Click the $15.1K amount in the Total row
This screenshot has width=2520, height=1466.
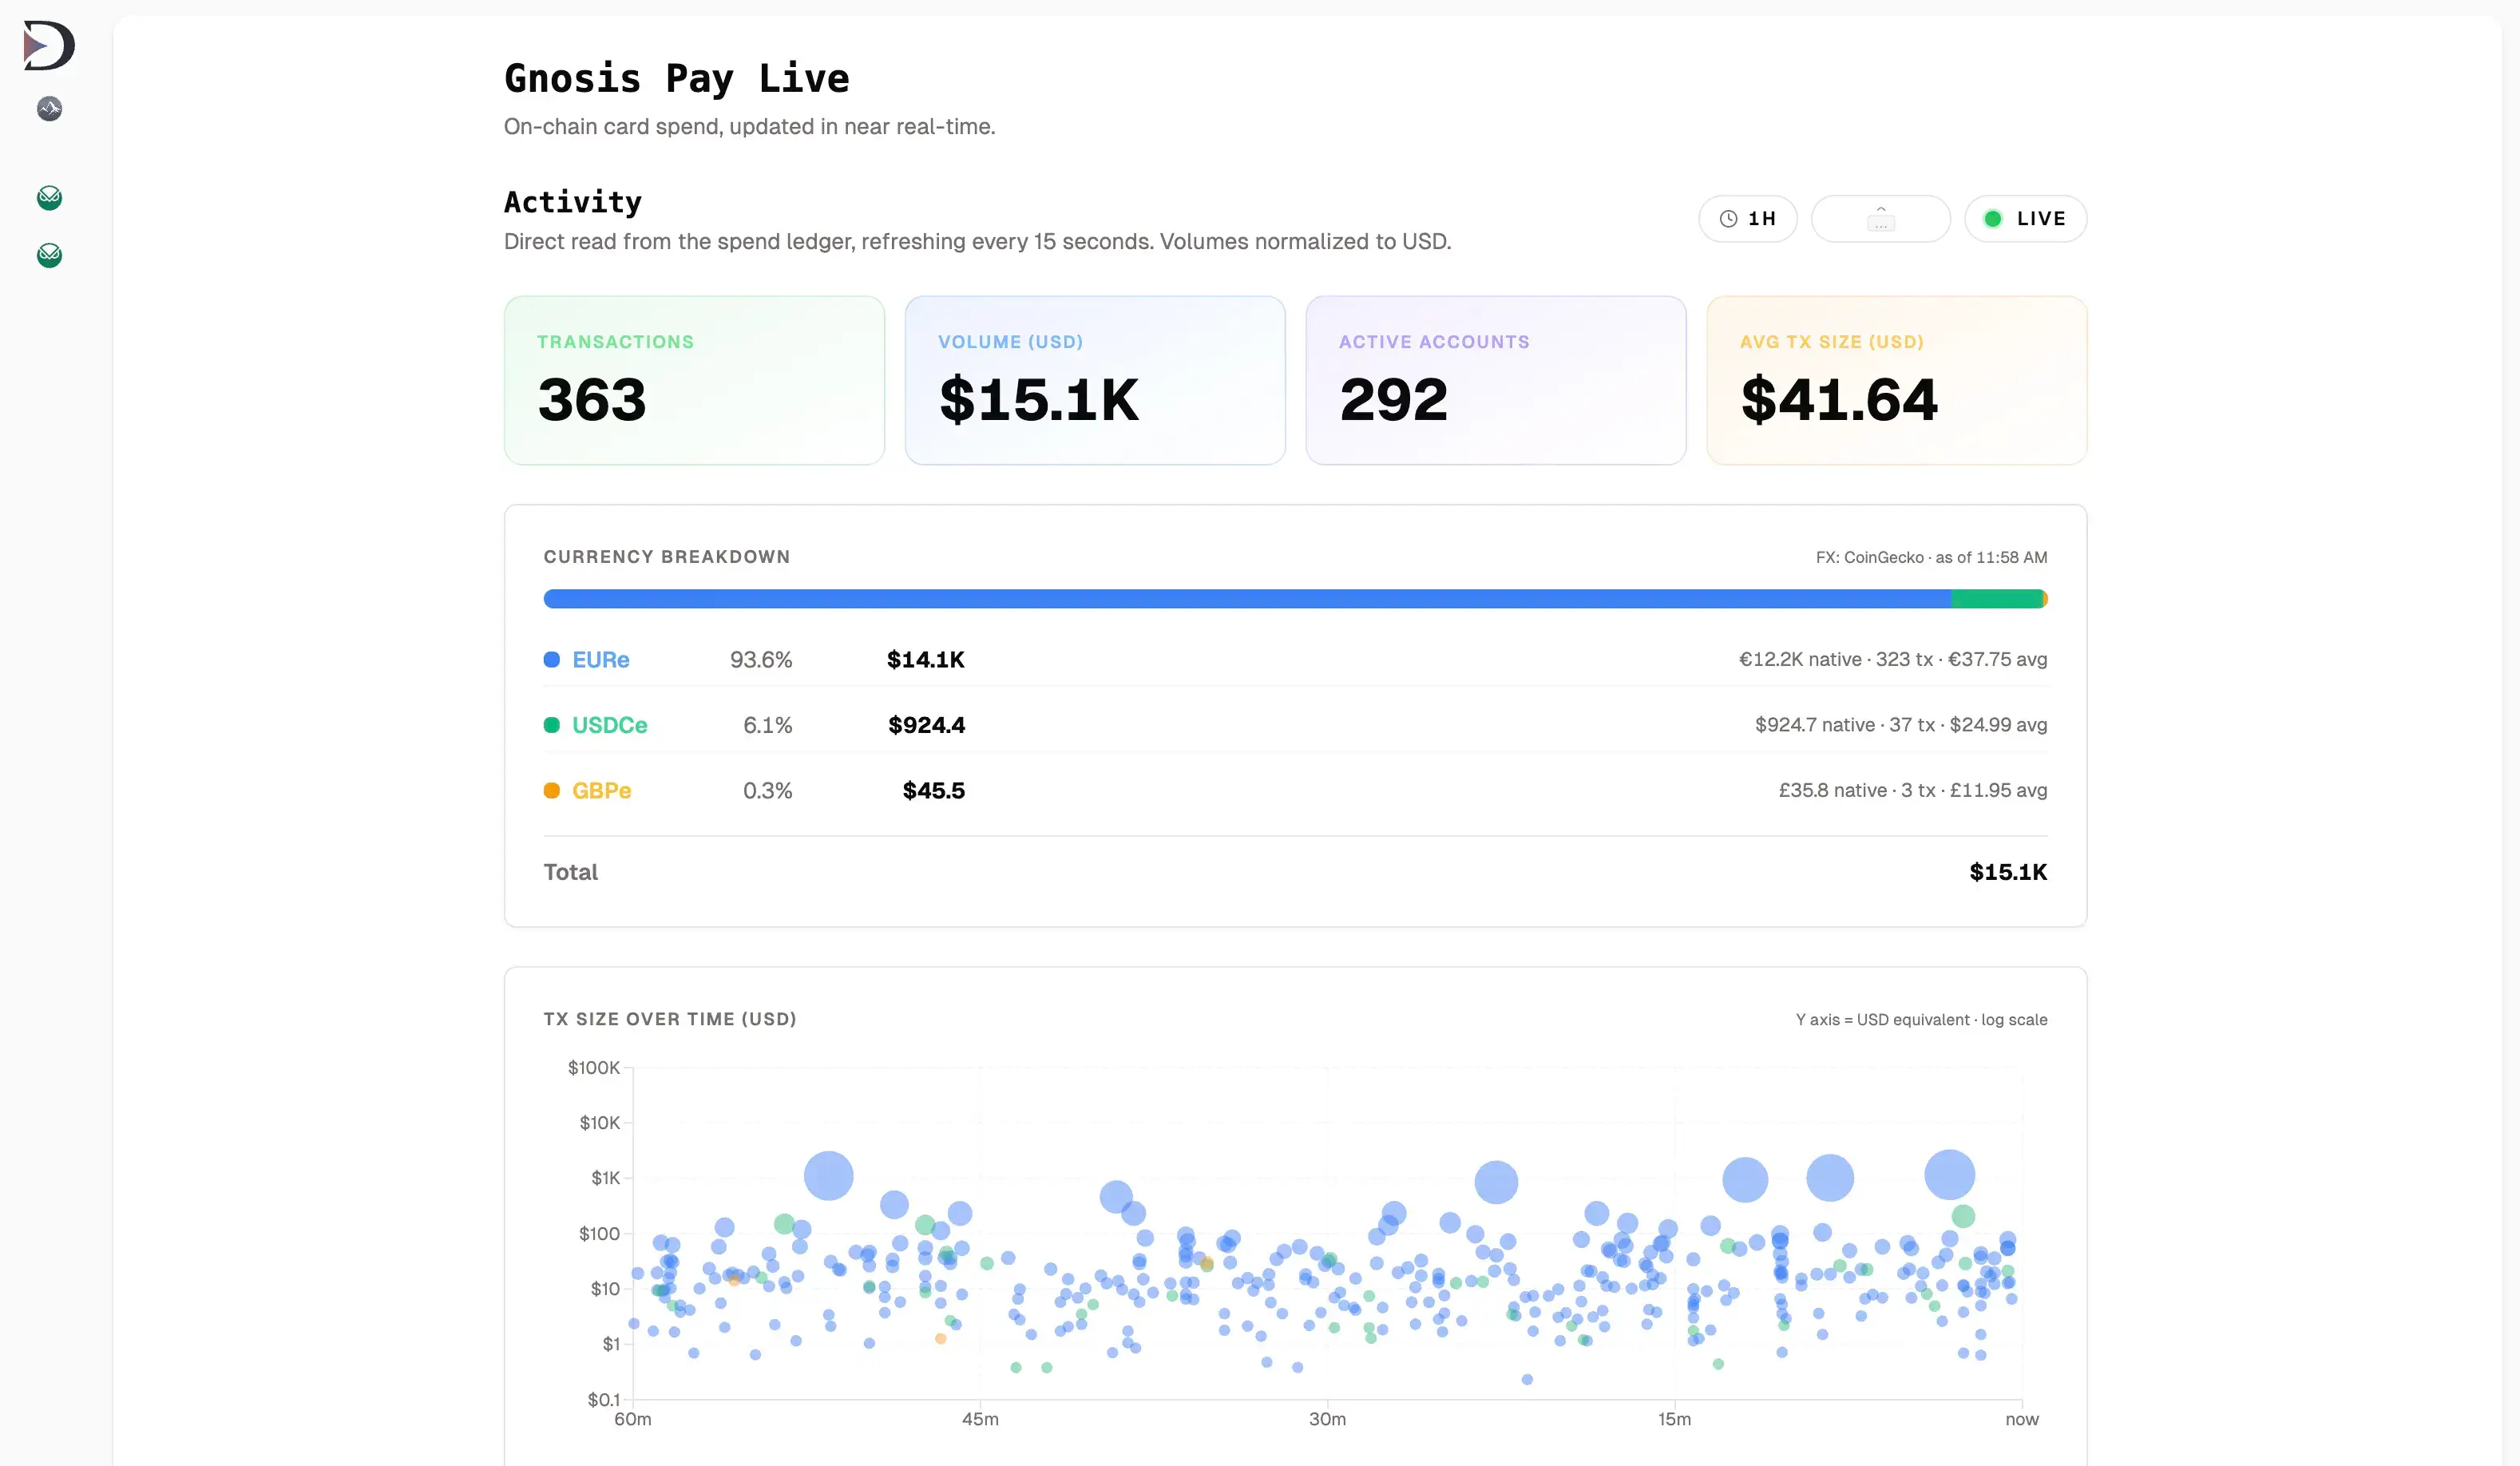click(2008, 872)
